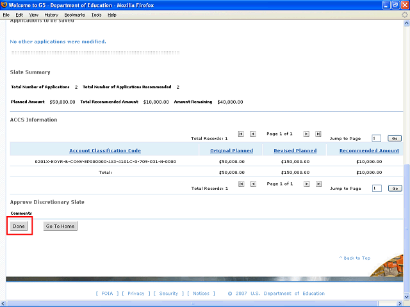Click the Go button above the ACCS table

(395, 138)
